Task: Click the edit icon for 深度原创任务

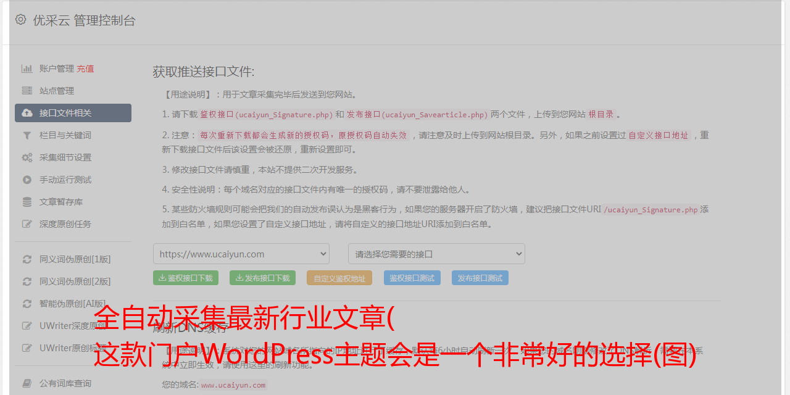Action: tap(27, 224)
